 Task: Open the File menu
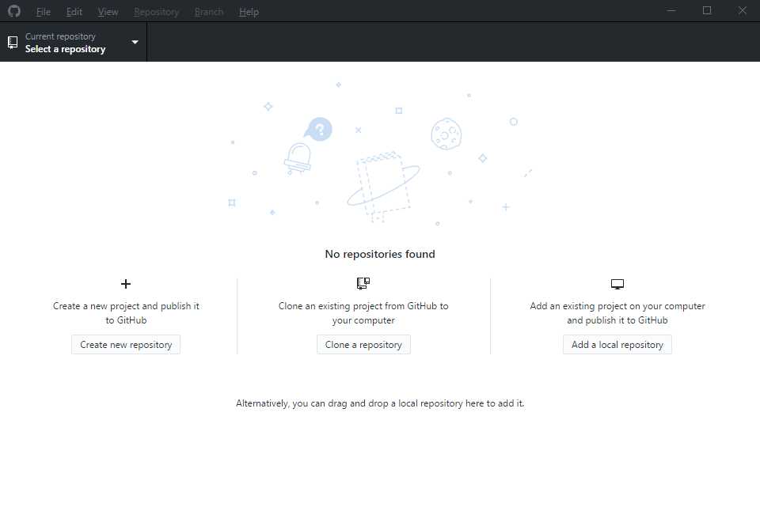click(44, 12)
